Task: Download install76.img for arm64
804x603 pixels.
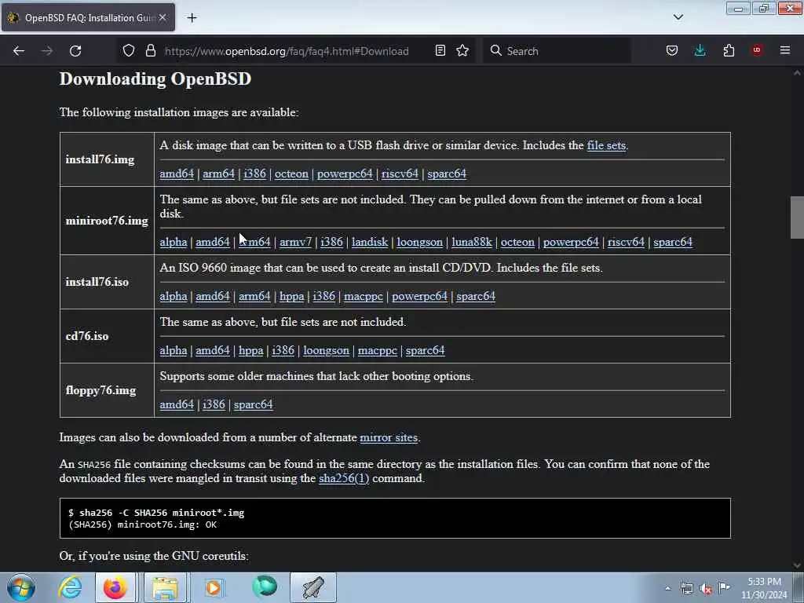Action: tap(218, 174)
